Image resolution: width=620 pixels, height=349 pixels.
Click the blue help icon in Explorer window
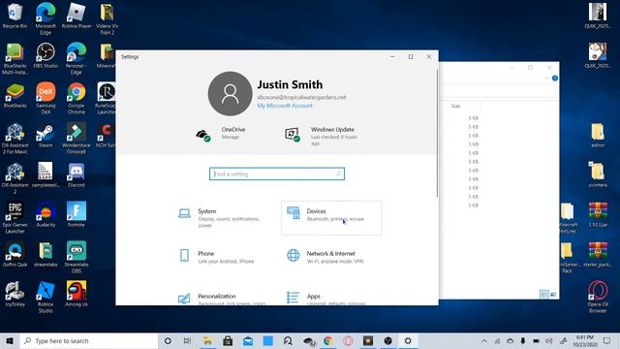tap(555, 79)
